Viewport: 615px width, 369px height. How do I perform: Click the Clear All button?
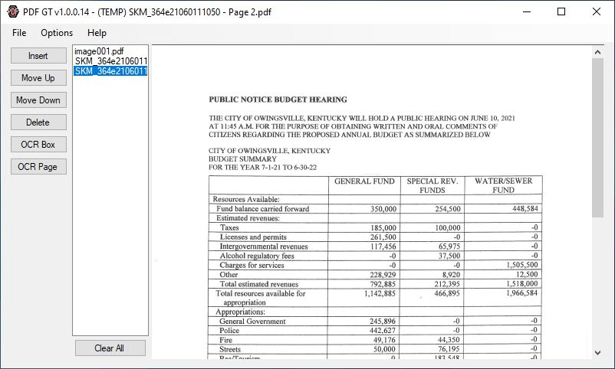click(110, 348)
